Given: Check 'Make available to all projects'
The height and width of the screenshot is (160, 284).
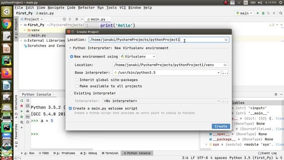Looking at the screenshot, I should tap(77, 86).
